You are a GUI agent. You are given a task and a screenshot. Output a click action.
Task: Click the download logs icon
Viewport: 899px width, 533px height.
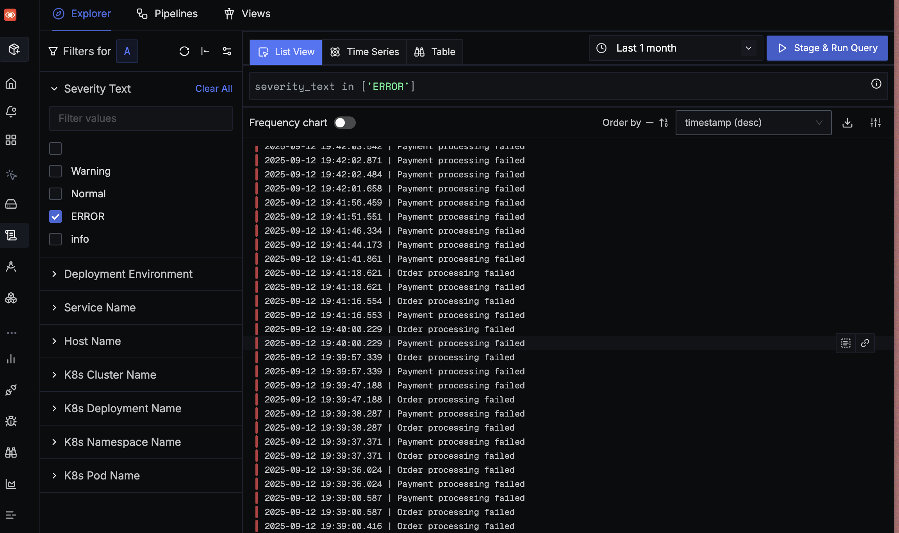click(x=847, y=123)
